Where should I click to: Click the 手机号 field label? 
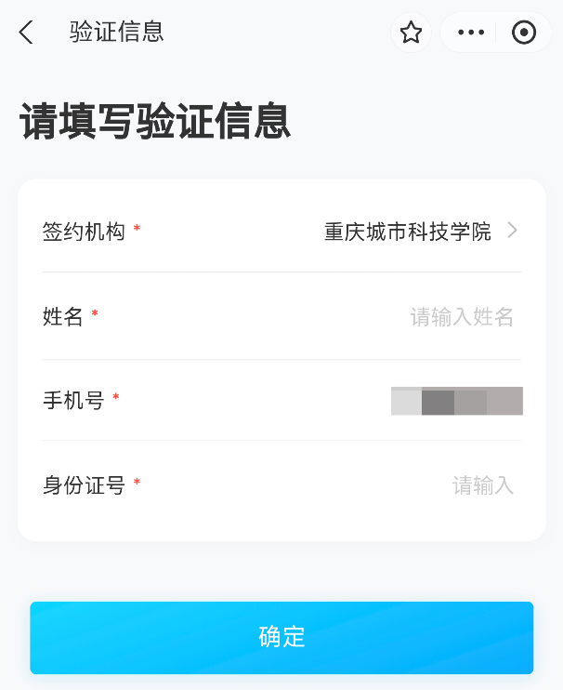tap(73, 401)
